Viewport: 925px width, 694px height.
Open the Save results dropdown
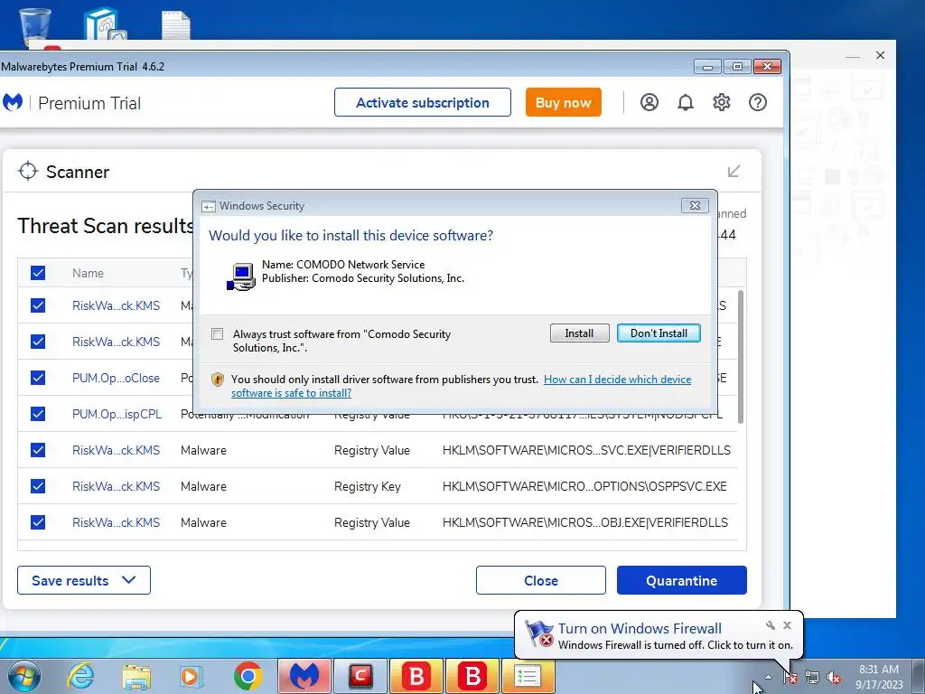(x=84, y=580)
